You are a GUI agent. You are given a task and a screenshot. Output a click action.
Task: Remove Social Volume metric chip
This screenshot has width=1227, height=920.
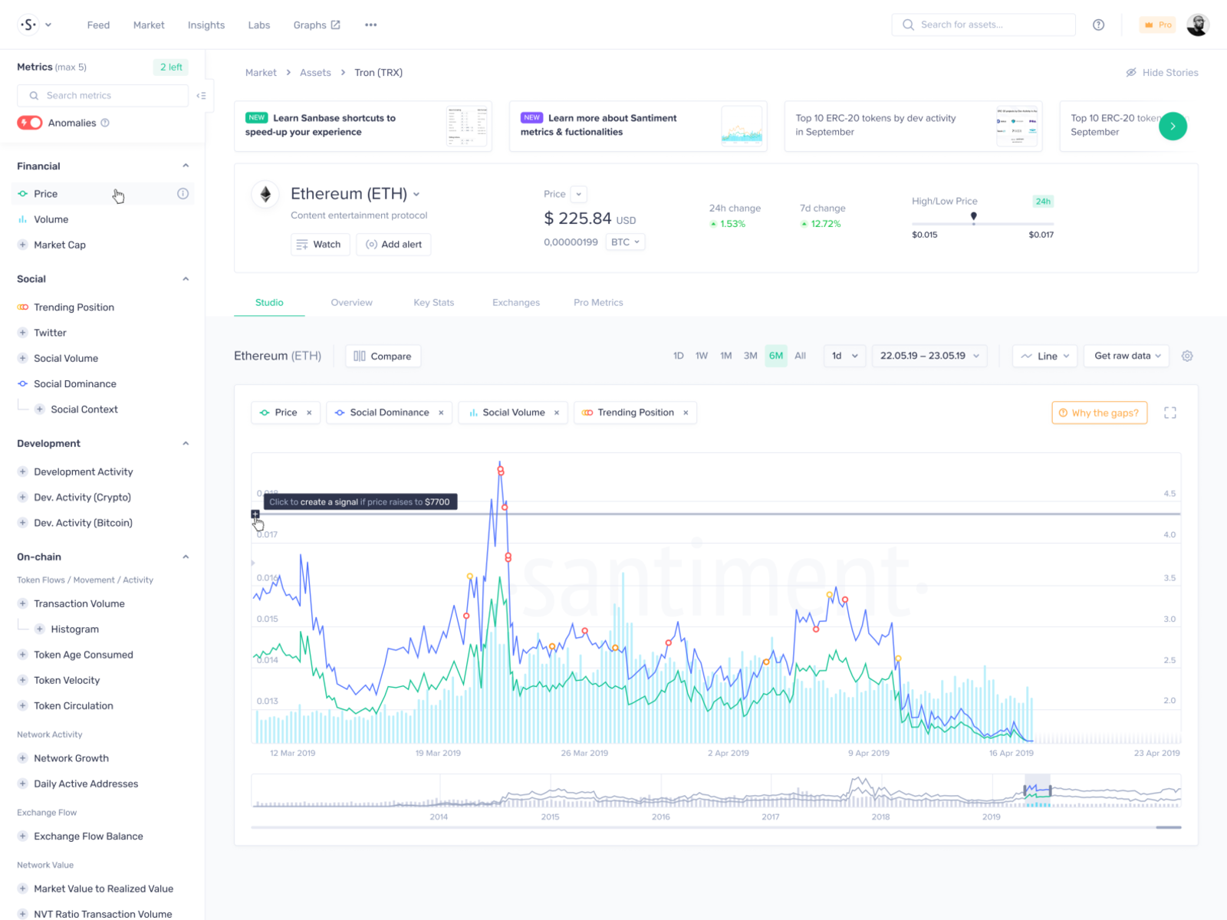tap(557, 412)
